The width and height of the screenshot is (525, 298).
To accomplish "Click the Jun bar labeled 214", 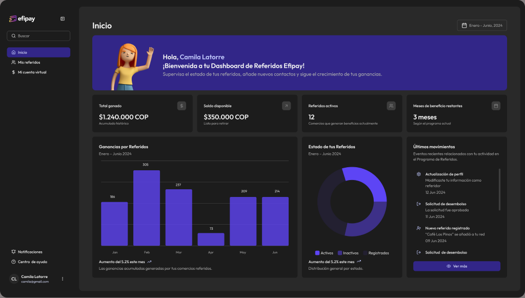I will point(275,222).
